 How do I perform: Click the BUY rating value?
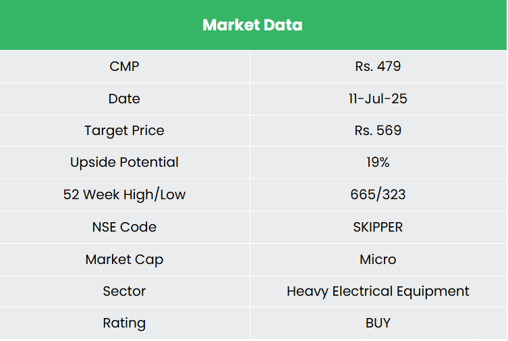coord(378,323)
